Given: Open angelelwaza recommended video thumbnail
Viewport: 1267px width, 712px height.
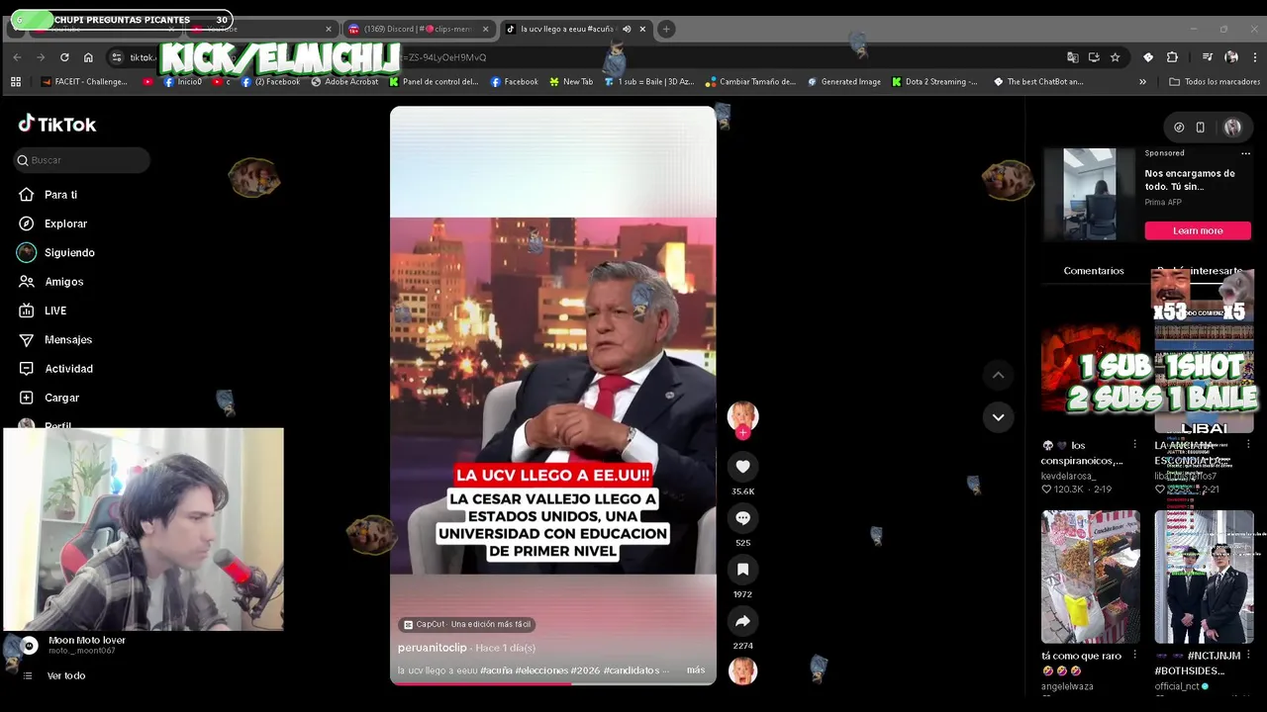Looking at the screenshot, I should [1091, 577].
